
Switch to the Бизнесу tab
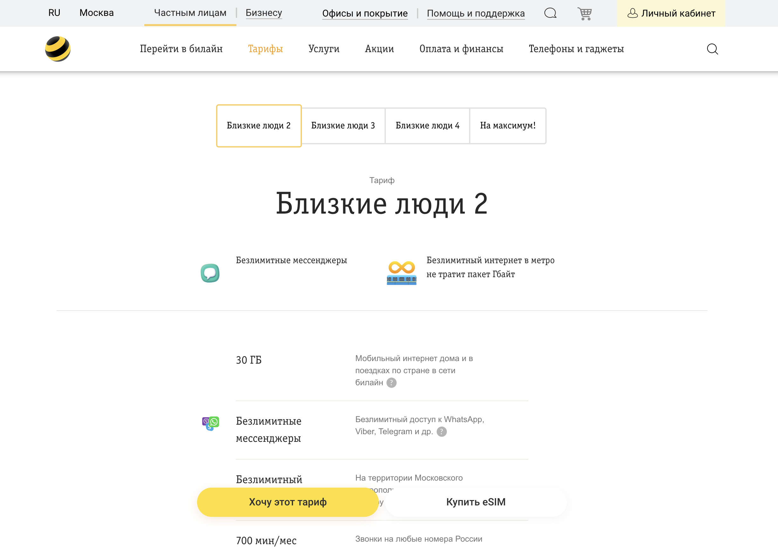point(264,13)
